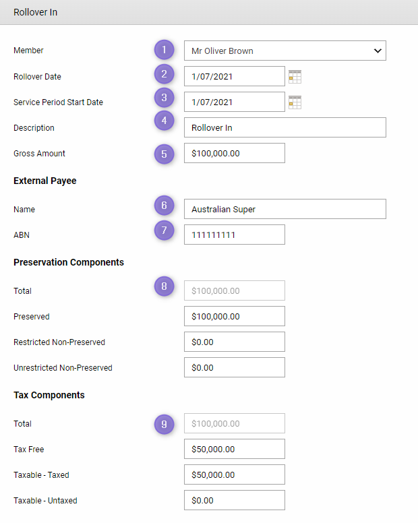This screenshot has height=523, width=418.
Task: Click the purple step 5 badge
Action: [x=164, y=154]
